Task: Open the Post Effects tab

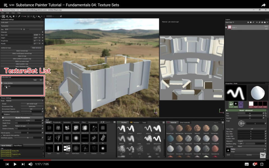Action: pyautogui.click(x=18, y=146)
